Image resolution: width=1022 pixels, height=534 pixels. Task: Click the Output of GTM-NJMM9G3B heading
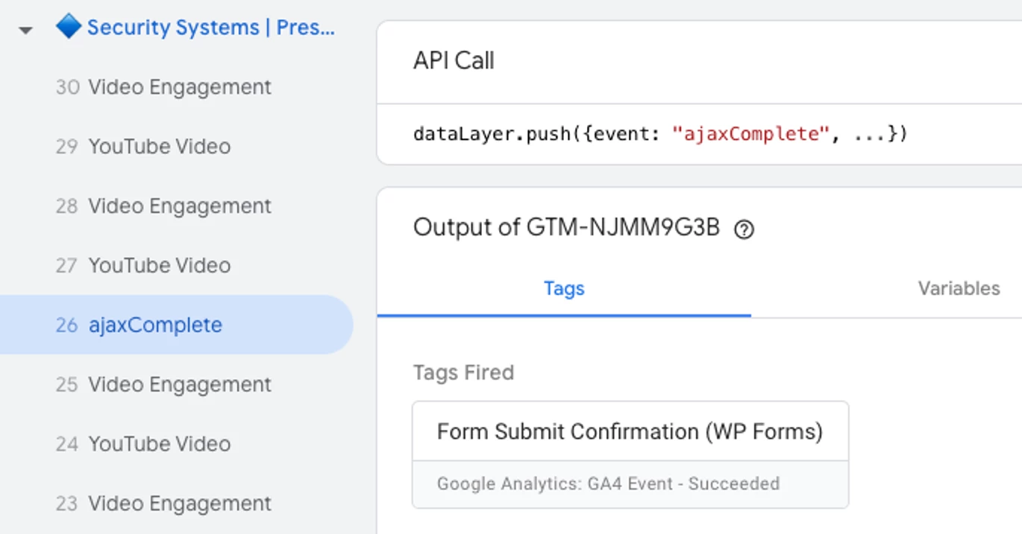566,228
